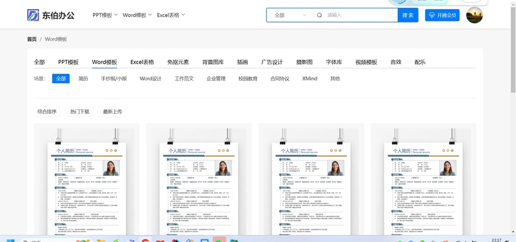Switch to the 配乐 tab
This screenshot has height=242, width=516.
(420, 62)
